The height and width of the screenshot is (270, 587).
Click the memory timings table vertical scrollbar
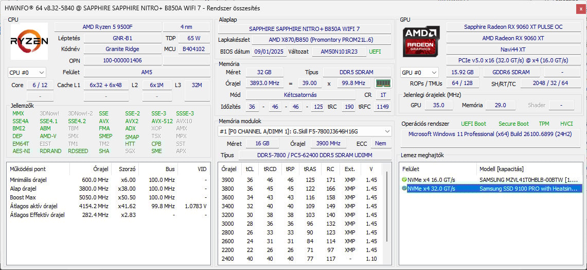(387, 216)
